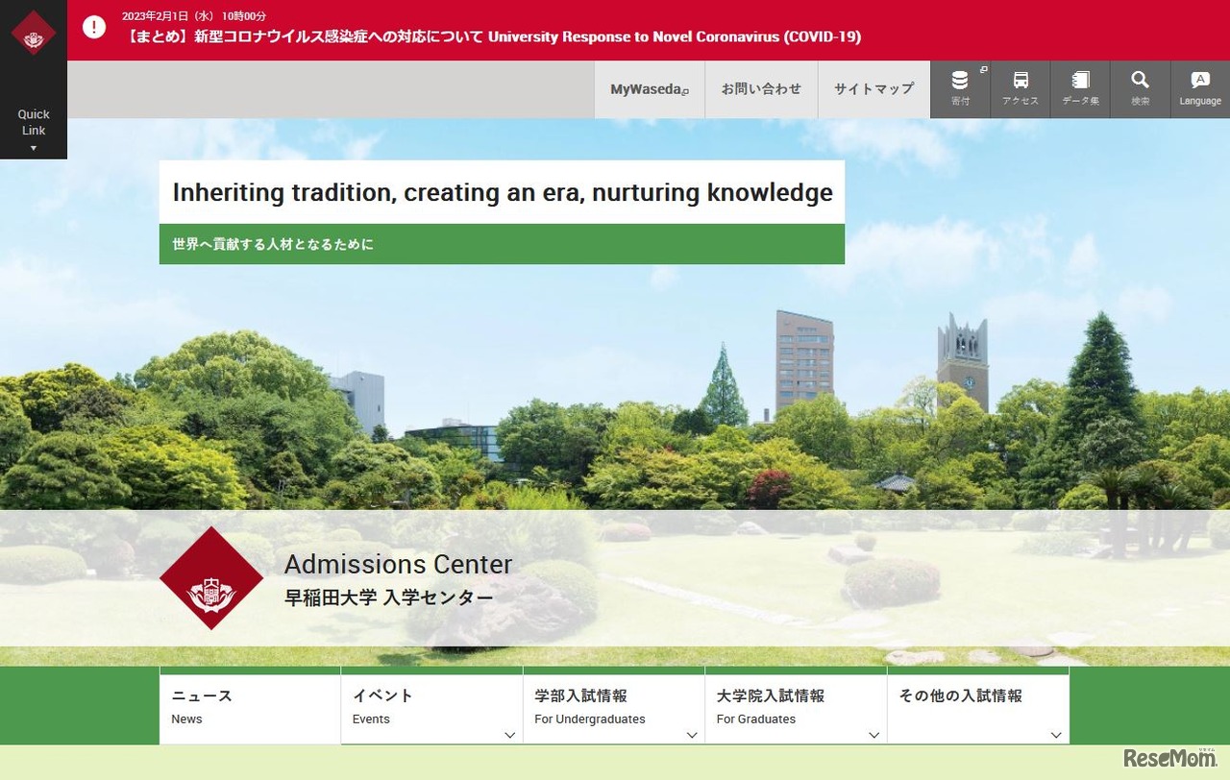This screenshot has height=780, width=1230.
Task: Expand the 学部入試情報 dropdown chevron
Action: [x=692, y=735]
